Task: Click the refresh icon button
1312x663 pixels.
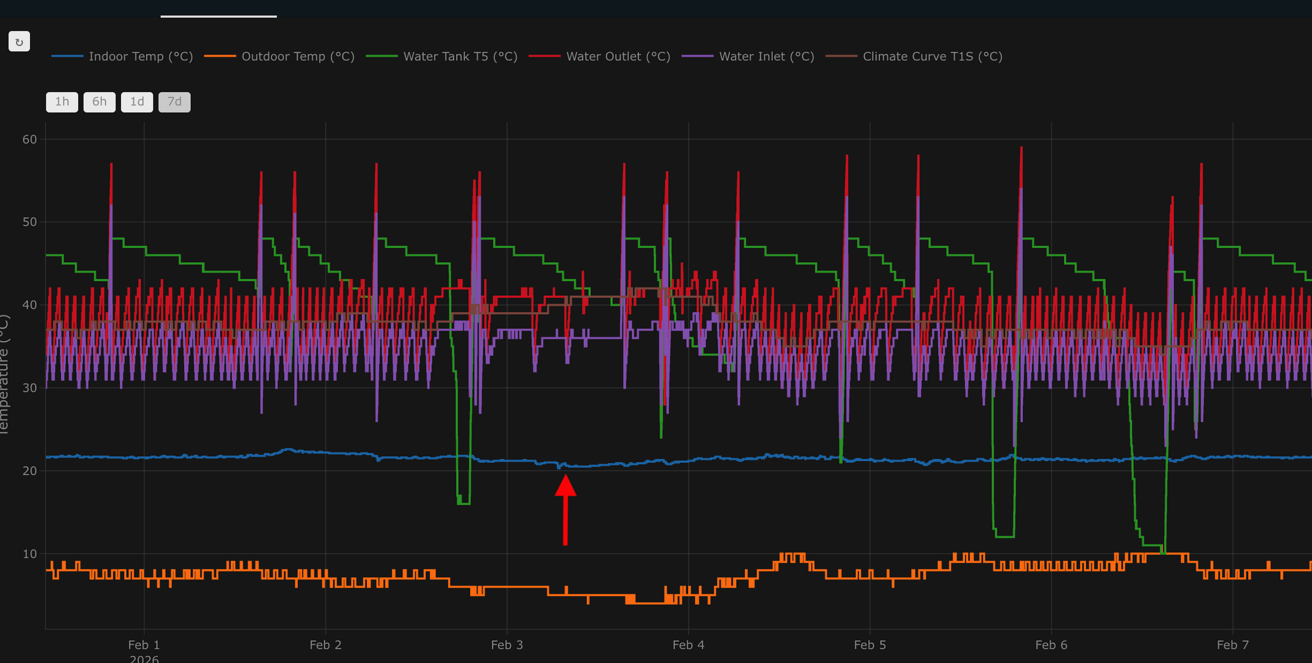Action: [x=19, y=42]
